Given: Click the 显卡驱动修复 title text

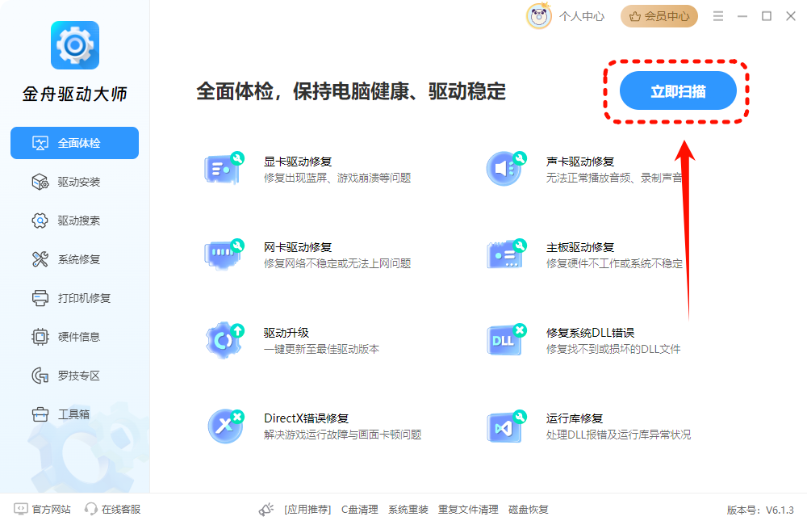Looking at the screenshot, I should click(x=298, y=162).
